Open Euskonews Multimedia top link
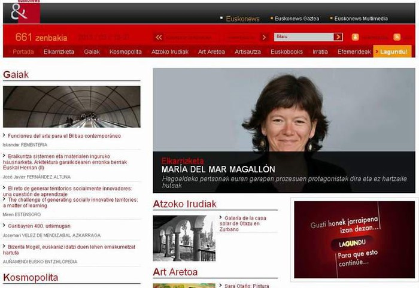 pos(361,19)
